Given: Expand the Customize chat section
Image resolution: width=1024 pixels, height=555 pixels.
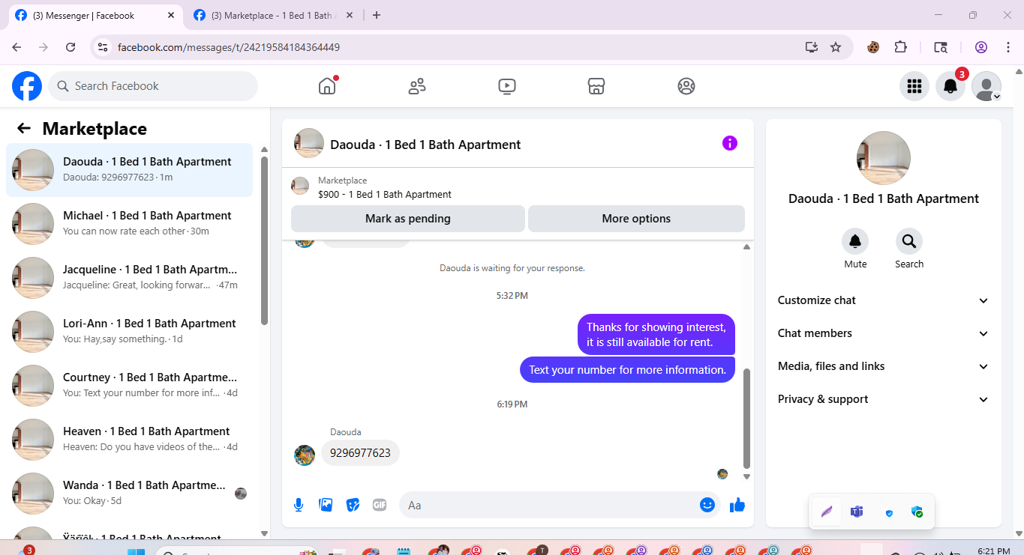Looking at the screenshot, I should point(884,300).
